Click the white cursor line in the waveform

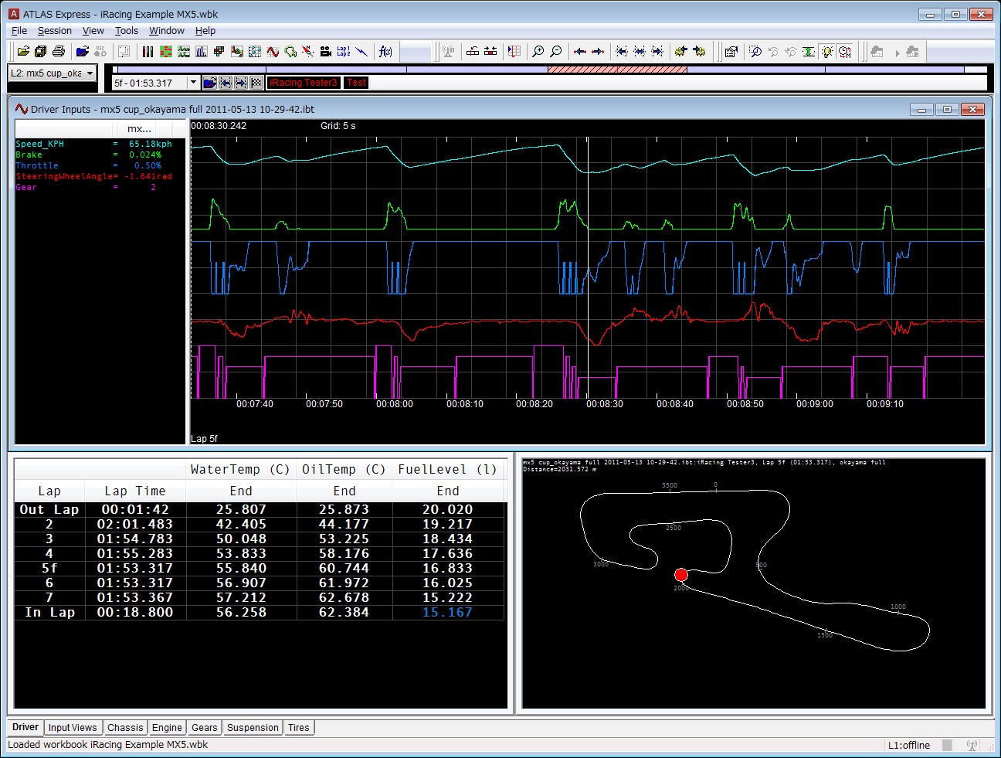click(x=588, y=268)
